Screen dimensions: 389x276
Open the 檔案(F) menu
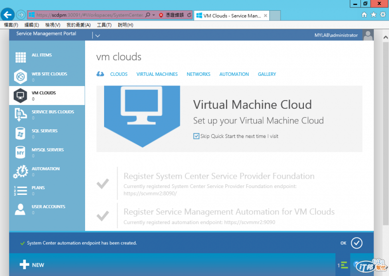click(11, 25)
